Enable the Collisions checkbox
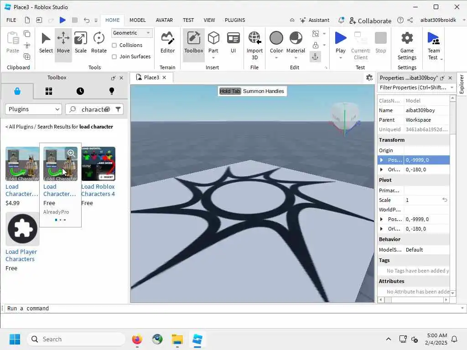 click(114, 45)
